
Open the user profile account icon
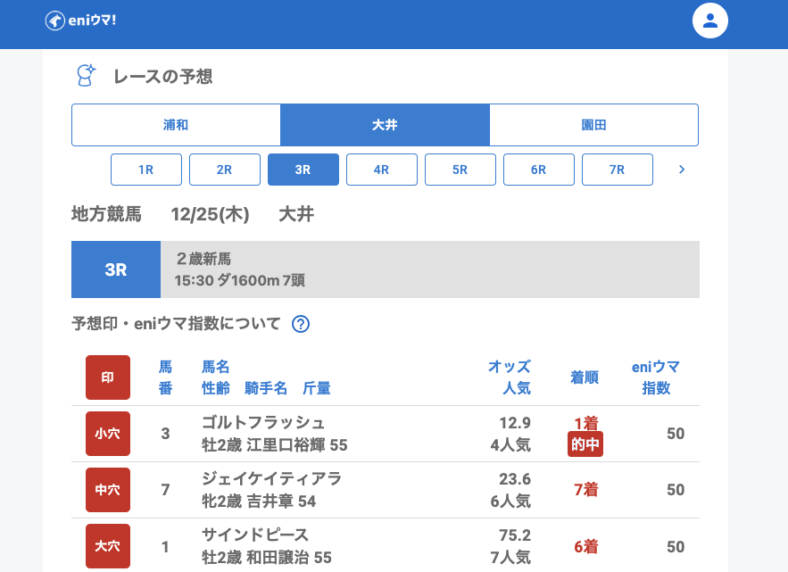pos(710,21)
